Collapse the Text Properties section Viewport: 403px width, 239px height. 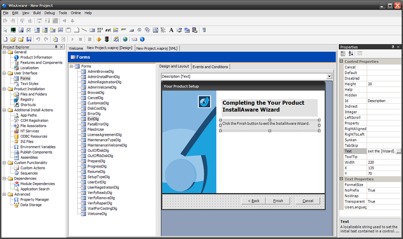click(341, 179)
